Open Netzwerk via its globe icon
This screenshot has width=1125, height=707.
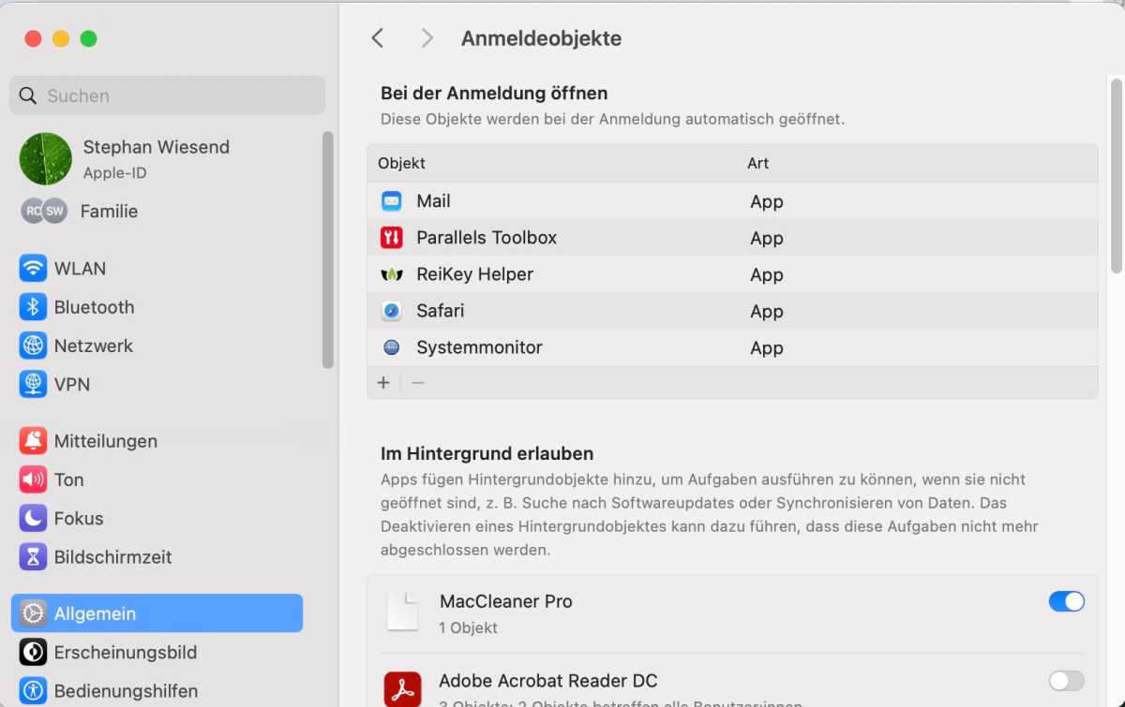[33, 346]
